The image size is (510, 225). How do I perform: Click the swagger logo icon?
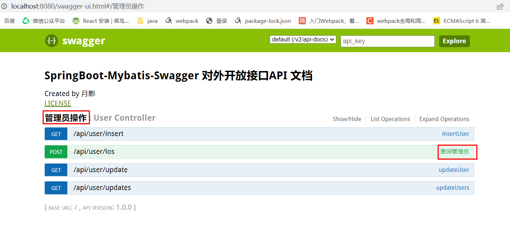[52, 41]
